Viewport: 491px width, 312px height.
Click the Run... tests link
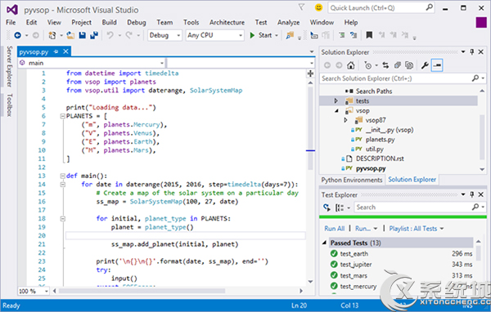coord(363,229)
